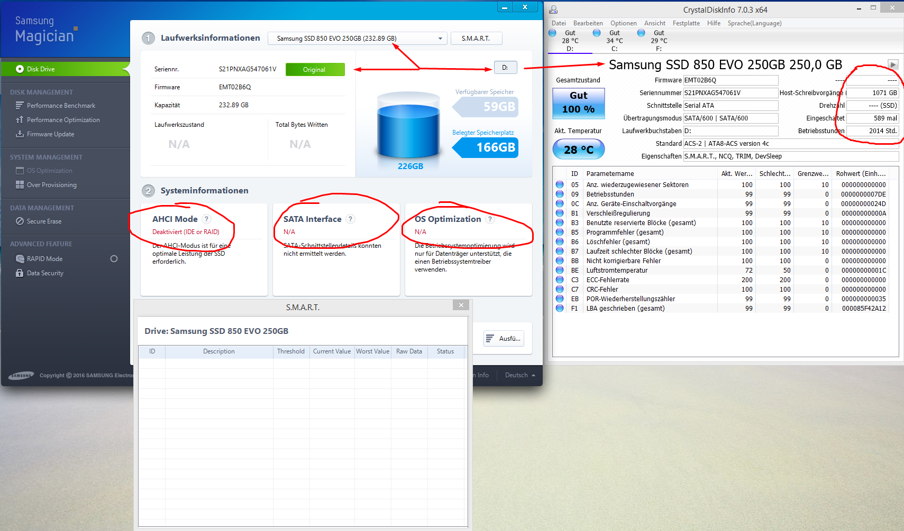
Task: Open the Datei menu in CrystalDiskInfo
Action: (559, 23)
